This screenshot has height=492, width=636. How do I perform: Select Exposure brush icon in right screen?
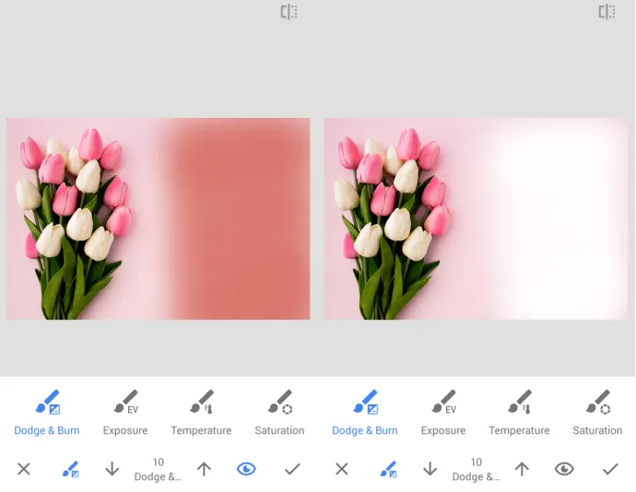[x=444, y=402]
